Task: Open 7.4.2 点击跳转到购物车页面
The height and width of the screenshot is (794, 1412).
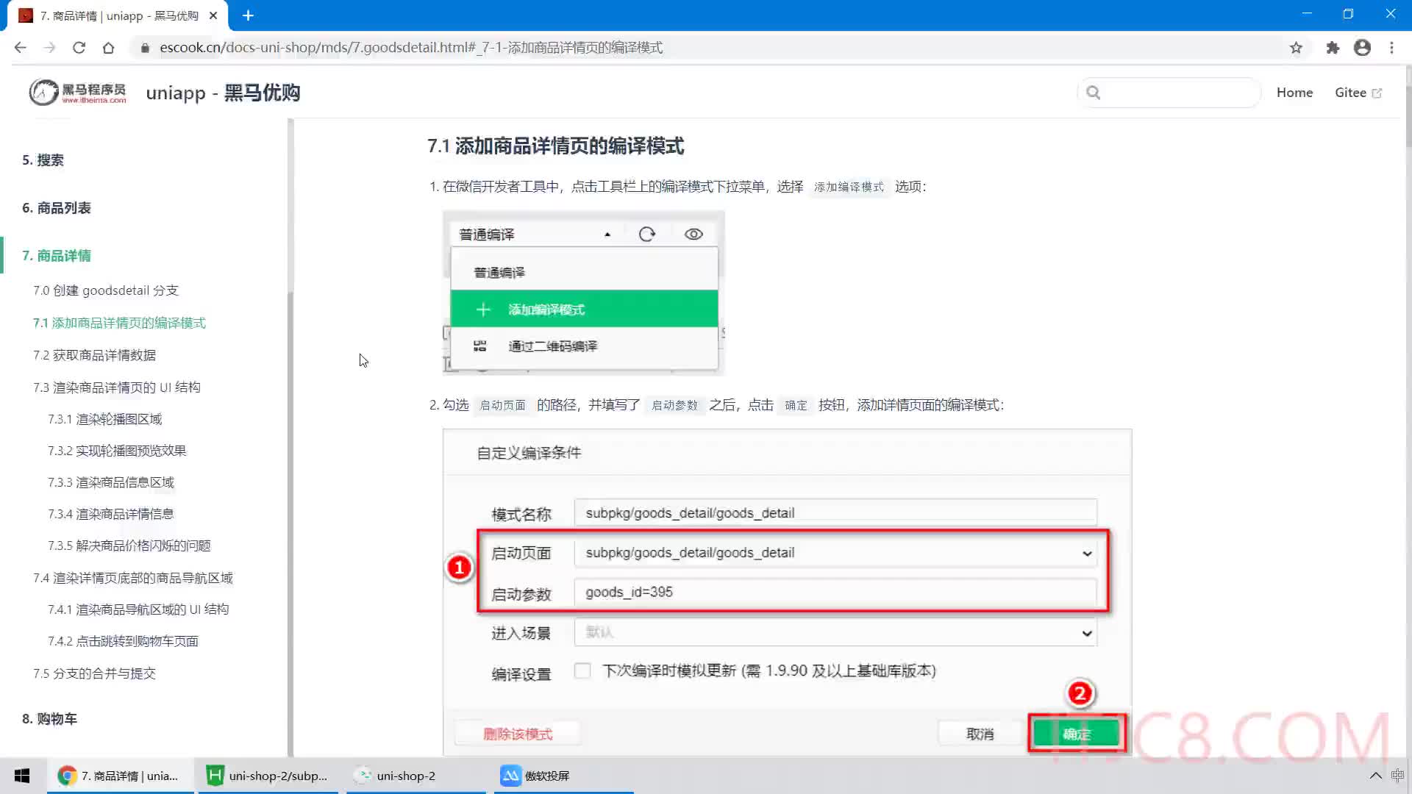Action: 124,641
